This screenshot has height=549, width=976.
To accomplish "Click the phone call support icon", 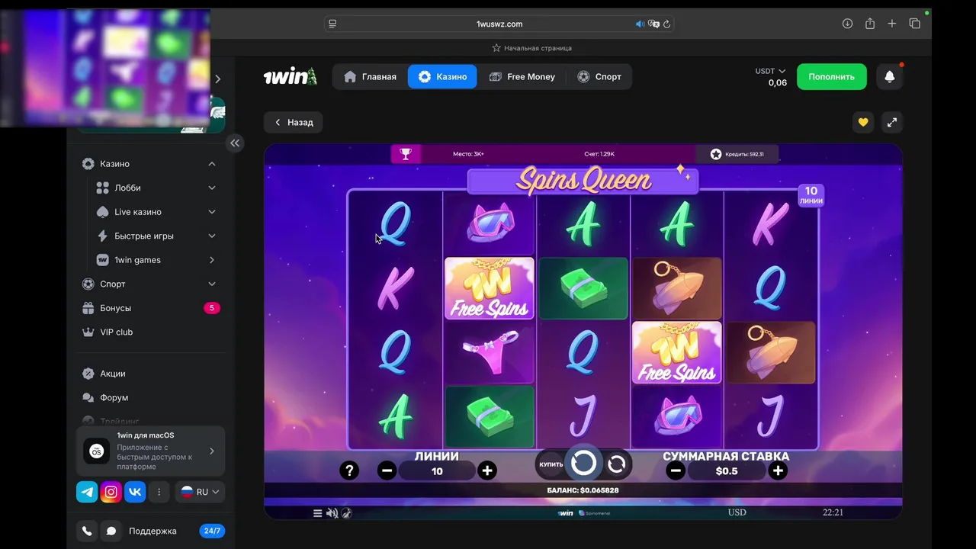I will click(x=87, y=531).
